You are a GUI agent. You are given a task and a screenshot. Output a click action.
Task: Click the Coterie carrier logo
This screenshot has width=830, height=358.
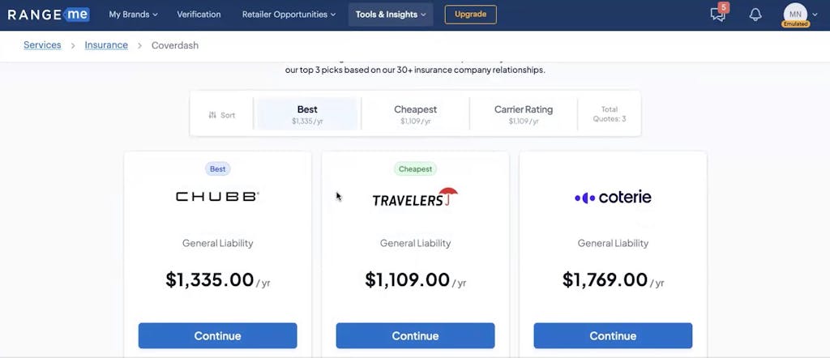click(613, 198)
